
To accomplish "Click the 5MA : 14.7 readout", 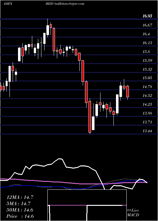I will [18, 204].
